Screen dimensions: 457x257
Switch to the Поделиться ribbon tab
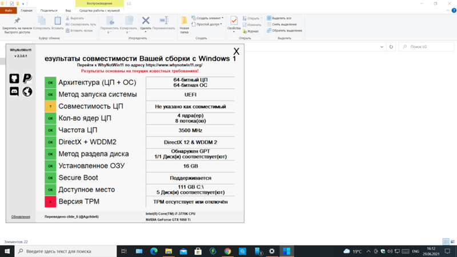coord(49,10)
